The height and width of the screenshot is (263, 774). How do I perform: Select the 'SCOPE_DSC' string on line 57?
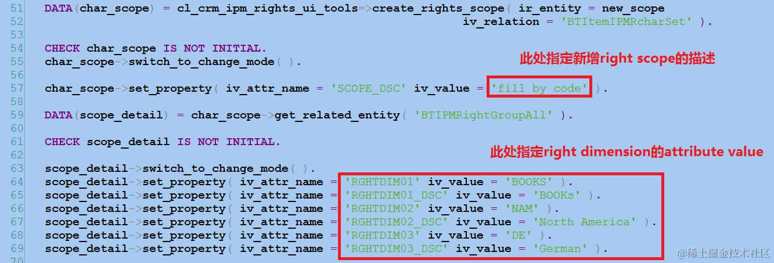pyautogui.click(x=369, y=88)
